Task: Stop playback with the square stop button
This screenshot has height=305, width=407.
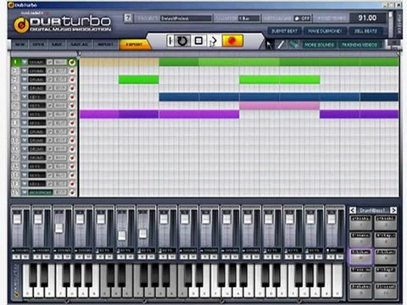Action: [198, 41]
